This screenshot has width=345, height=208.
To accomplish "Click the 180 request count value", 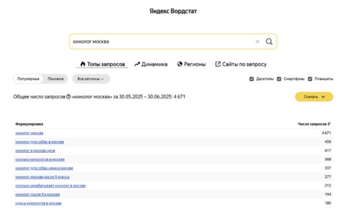I will tap(328, 203).
